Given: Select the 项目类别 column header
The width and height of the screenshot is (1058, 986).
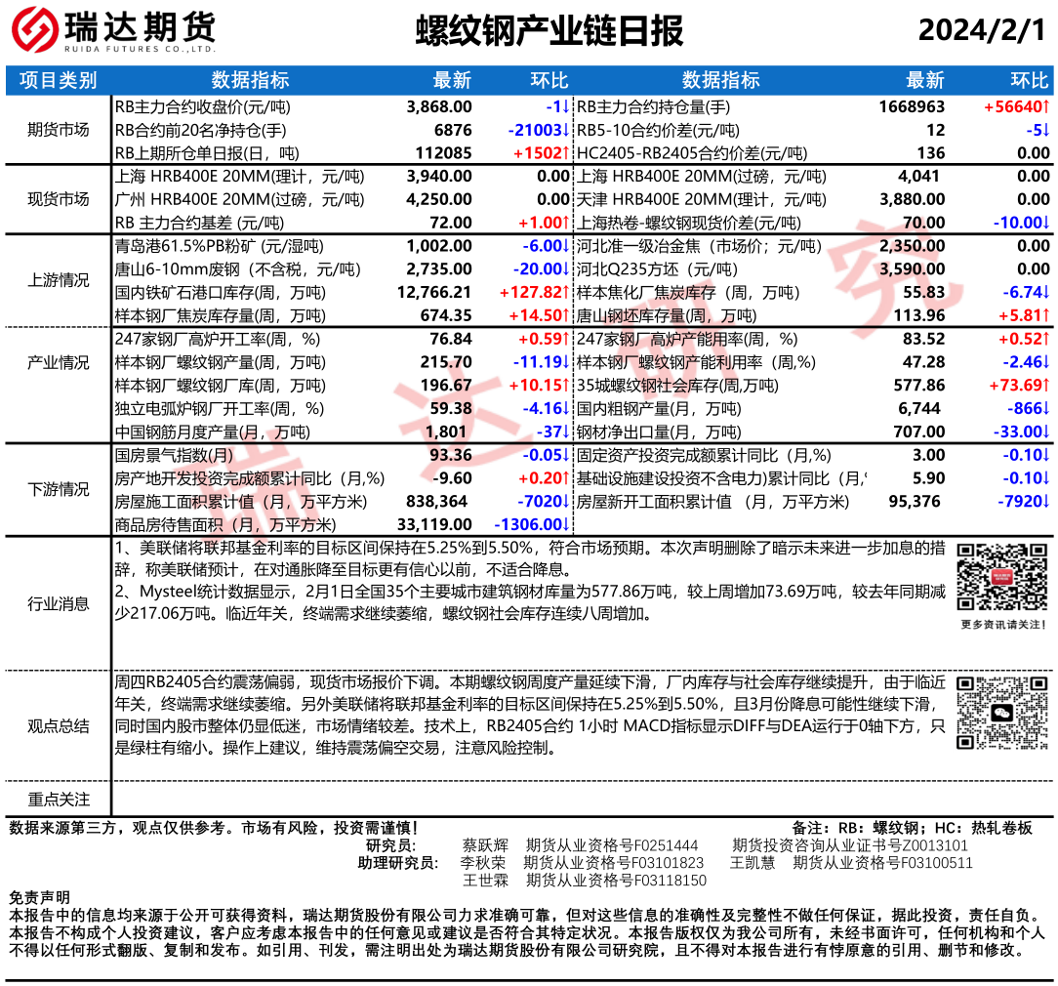Looking at the screenshot, I should 59,80.
